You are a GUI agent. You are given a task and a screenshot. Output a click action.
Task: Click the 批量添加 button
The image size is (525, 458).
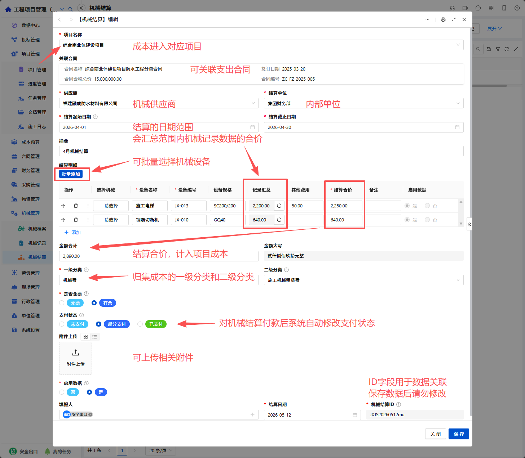[71, 174]
